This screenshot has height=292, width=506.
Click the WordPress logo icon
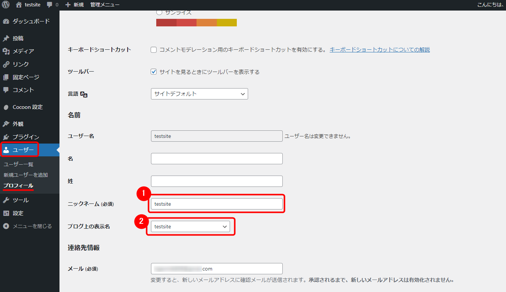pos(6,5)
